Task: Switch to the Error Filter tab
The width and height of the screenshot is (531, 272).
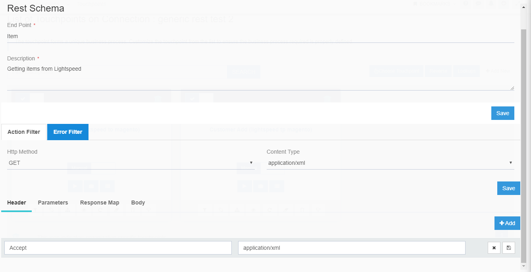Action: tap(67, 131)
